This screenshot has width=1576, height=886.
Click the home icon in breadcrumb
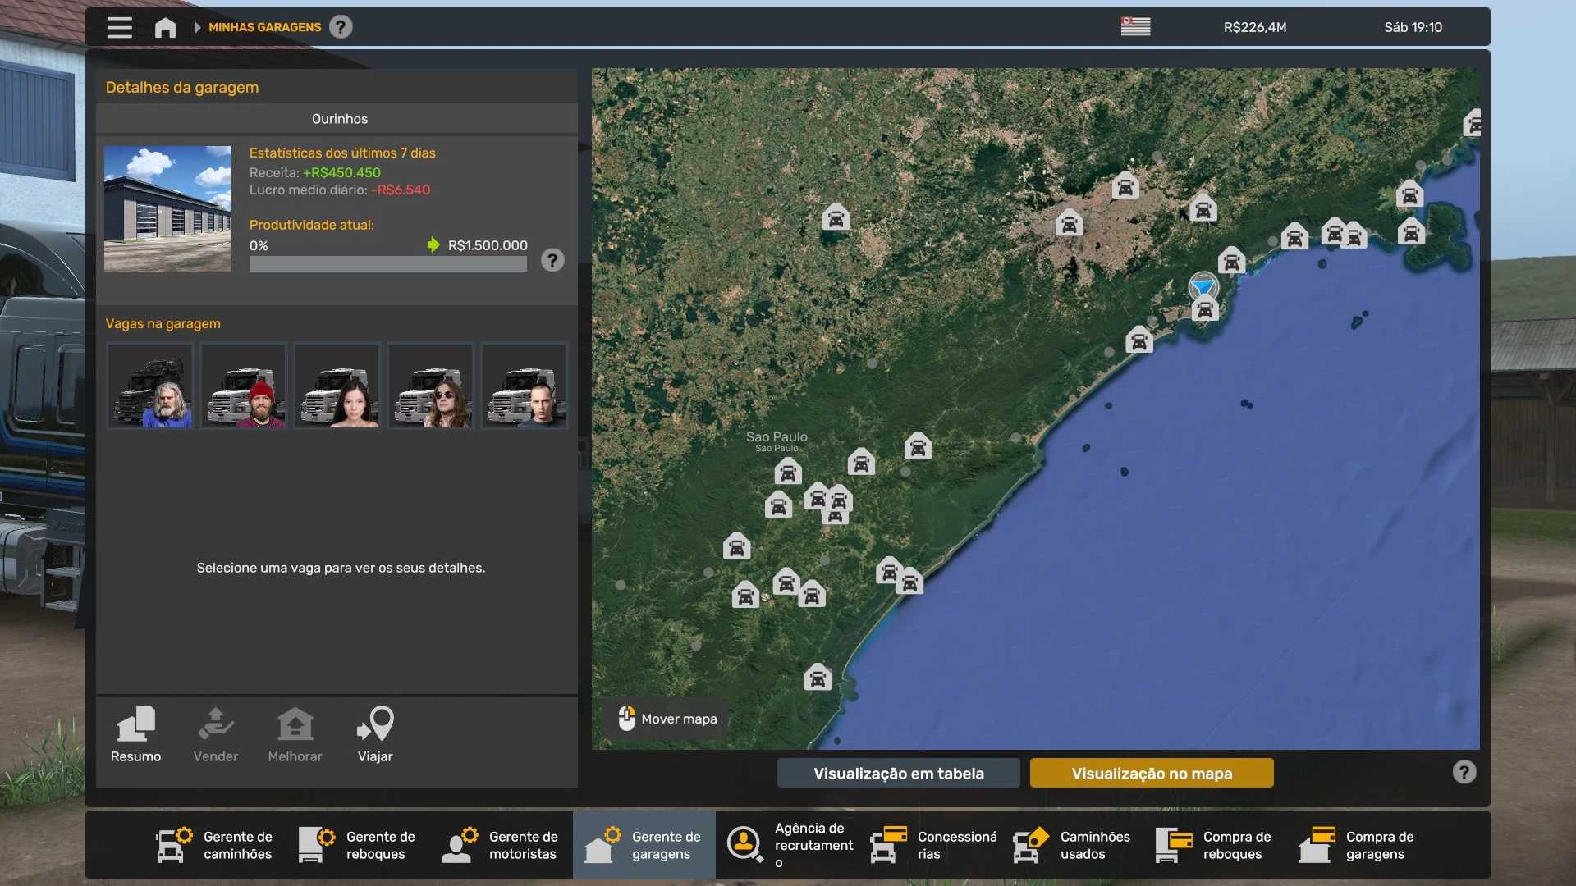coord(165,27)
